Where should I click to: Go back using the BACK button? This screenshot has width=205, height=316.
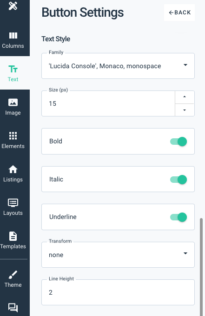point(179,13)
